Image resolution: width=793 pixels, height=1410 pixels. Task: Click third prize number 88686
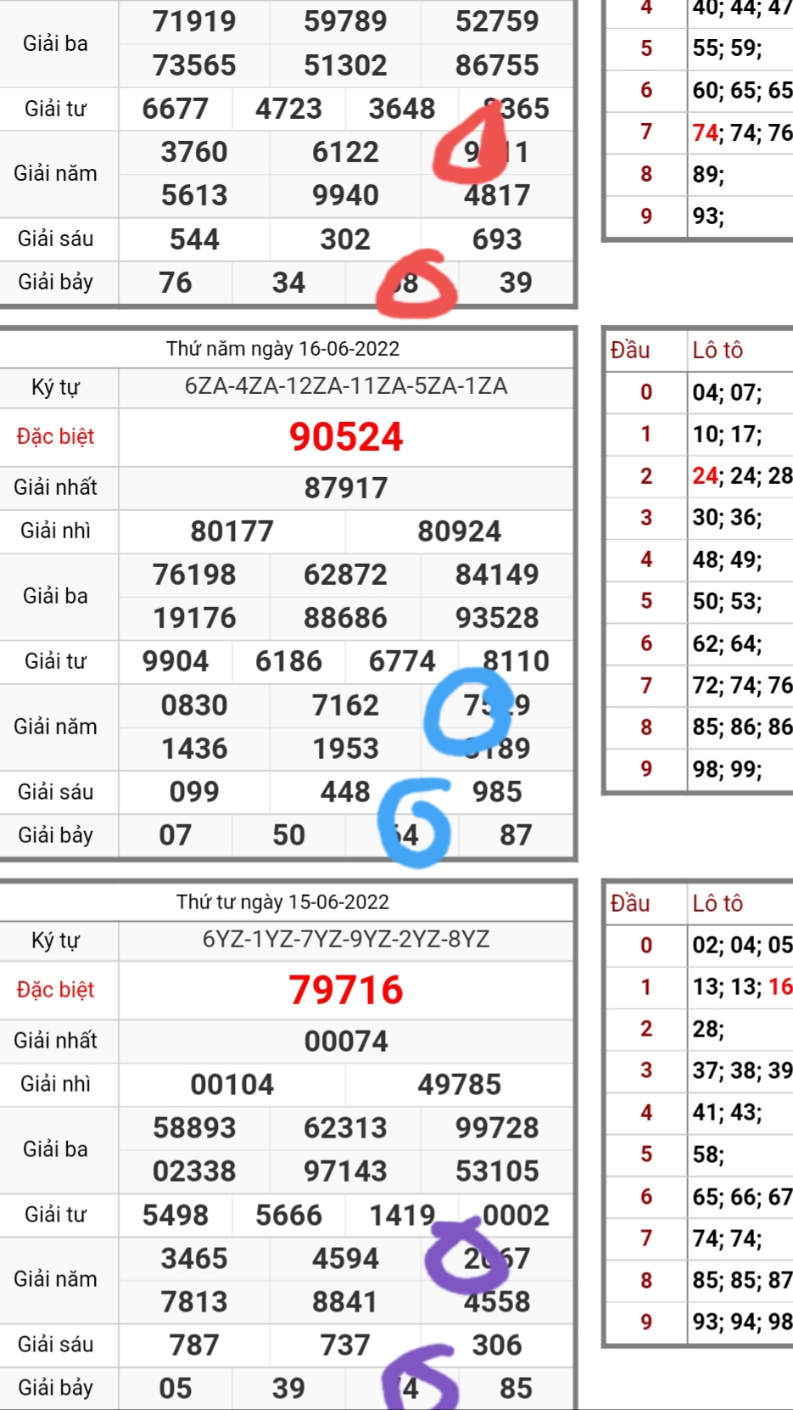345,618
